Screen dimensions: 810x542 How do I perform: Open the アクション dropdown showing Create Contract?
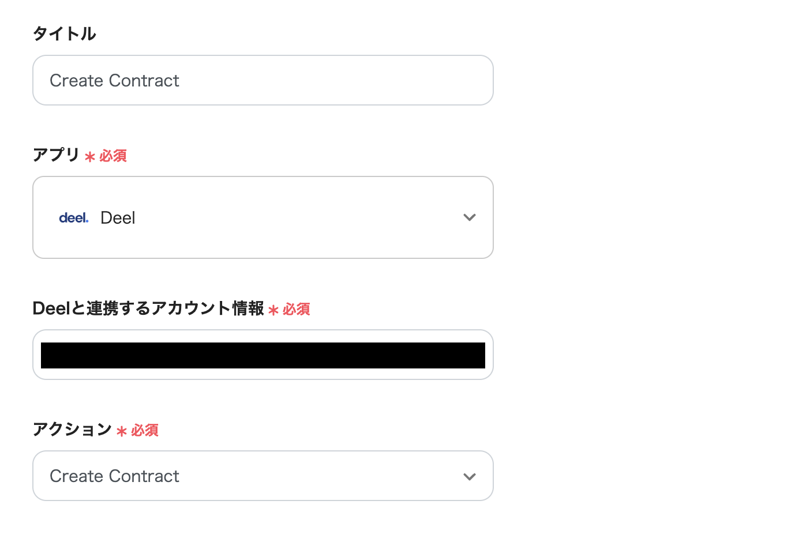262,476
